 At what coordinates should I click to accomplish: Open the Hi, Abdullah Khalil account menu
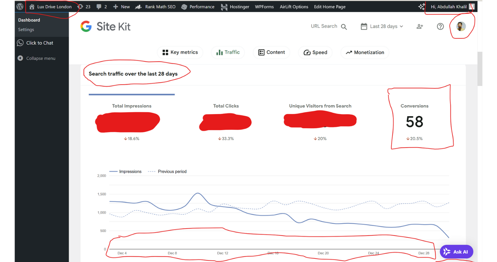[449, 6]
